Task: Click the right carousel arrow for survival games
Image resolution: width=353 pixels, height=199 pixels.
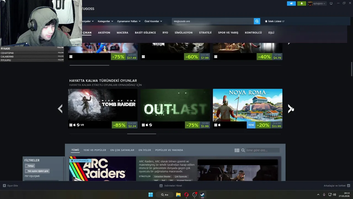Action: (x=290, y=109)
